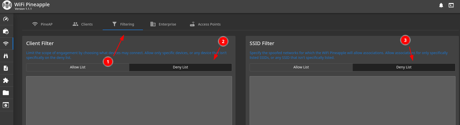Open the folder icon in sidebar
This screenshot has width=460, height=125.
coord(6,93)
